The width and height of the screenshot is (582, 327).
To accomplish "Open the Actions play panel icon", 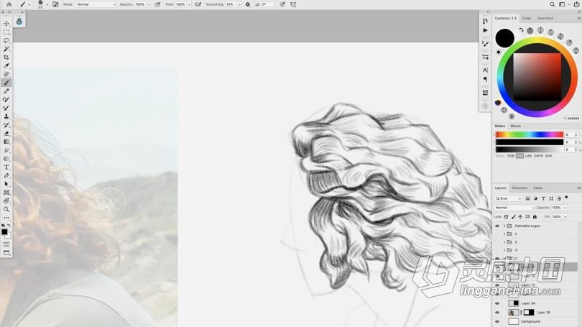I will pos(485,30).
